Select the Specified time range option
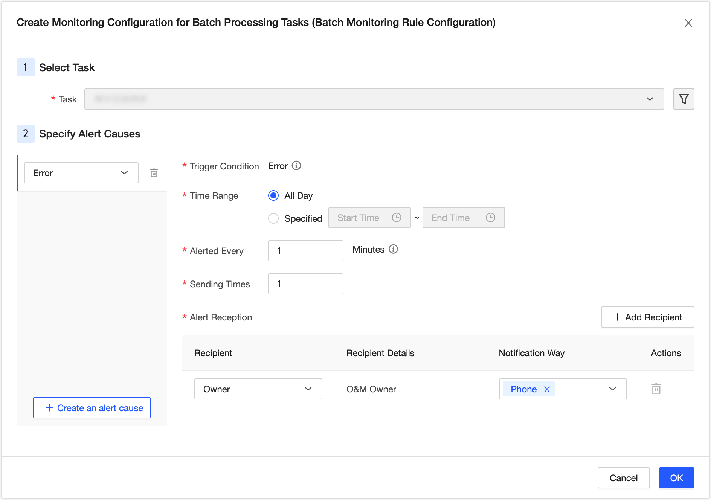Image resolution: width=711 pixels, height=500 pixels. pyautogui.click(x=273, y=218)
